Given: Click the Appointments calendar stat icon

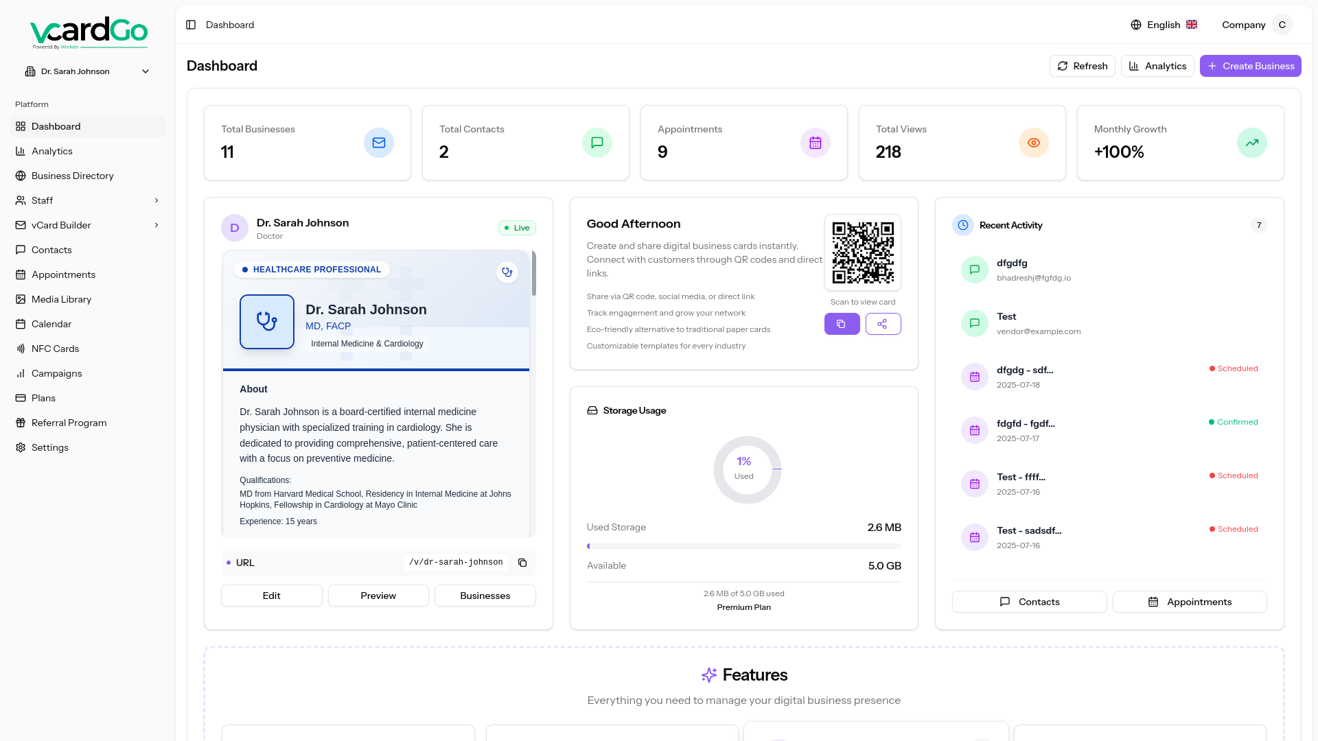Looking at the screenshot, I should [x=815, y=143].
